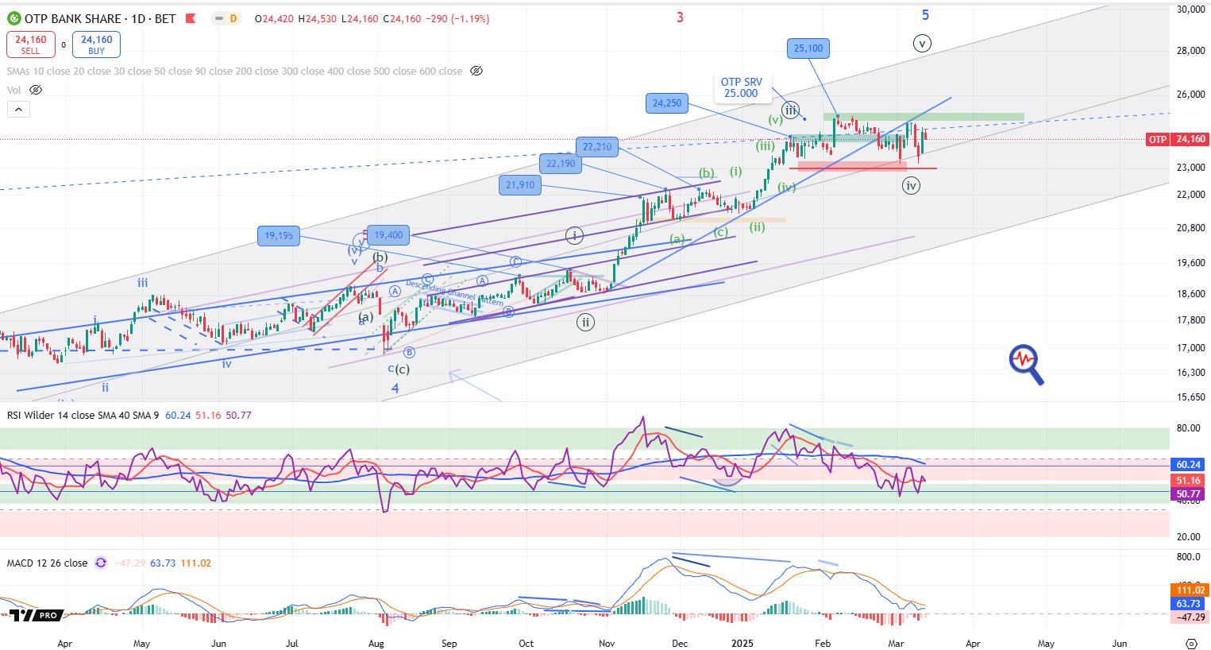
Task: Click the 22,210 price callout label
Action: tap(597, 146)
